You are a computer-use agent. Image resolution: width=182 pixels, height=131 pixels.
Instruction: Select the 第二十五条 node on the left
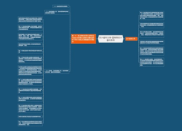pos(30,60)
